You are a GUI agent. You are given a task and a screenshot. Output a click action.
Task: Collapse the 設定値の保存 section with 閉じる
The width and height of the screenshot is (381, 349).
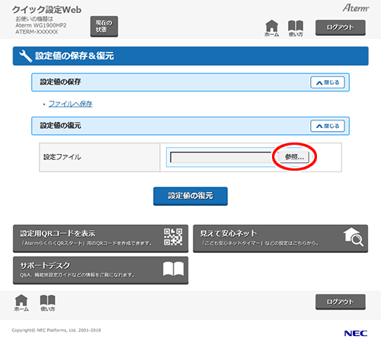(x=328, y=82)
